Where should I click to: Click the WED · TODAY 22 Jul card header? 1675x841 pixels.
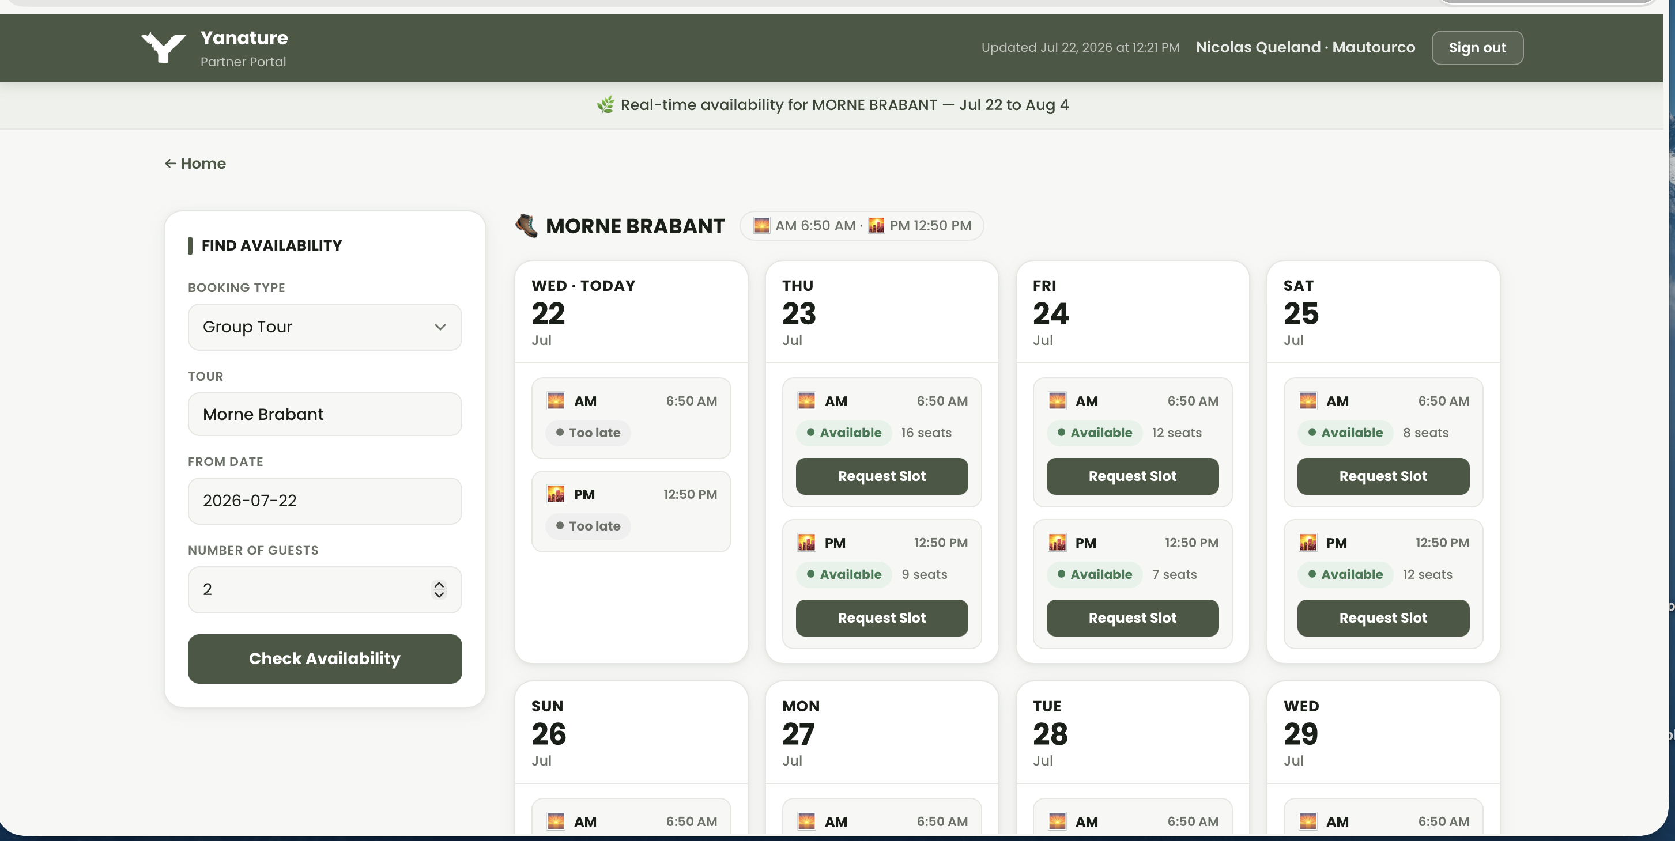[631, 313]
